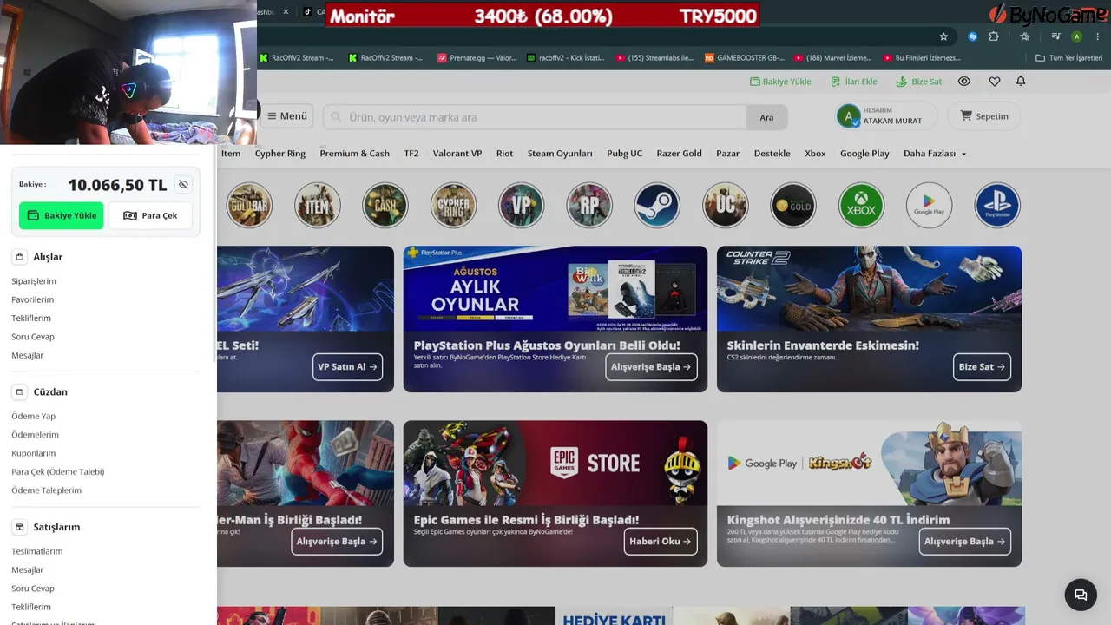Open Para Çek (Ödeme Talebi) in sidebar

tap(58, 472)
